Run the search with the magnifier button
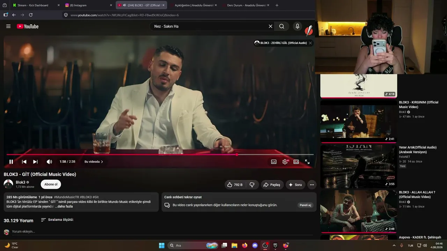The width and height of the screenshot is (447, 251). pos(282,26)
